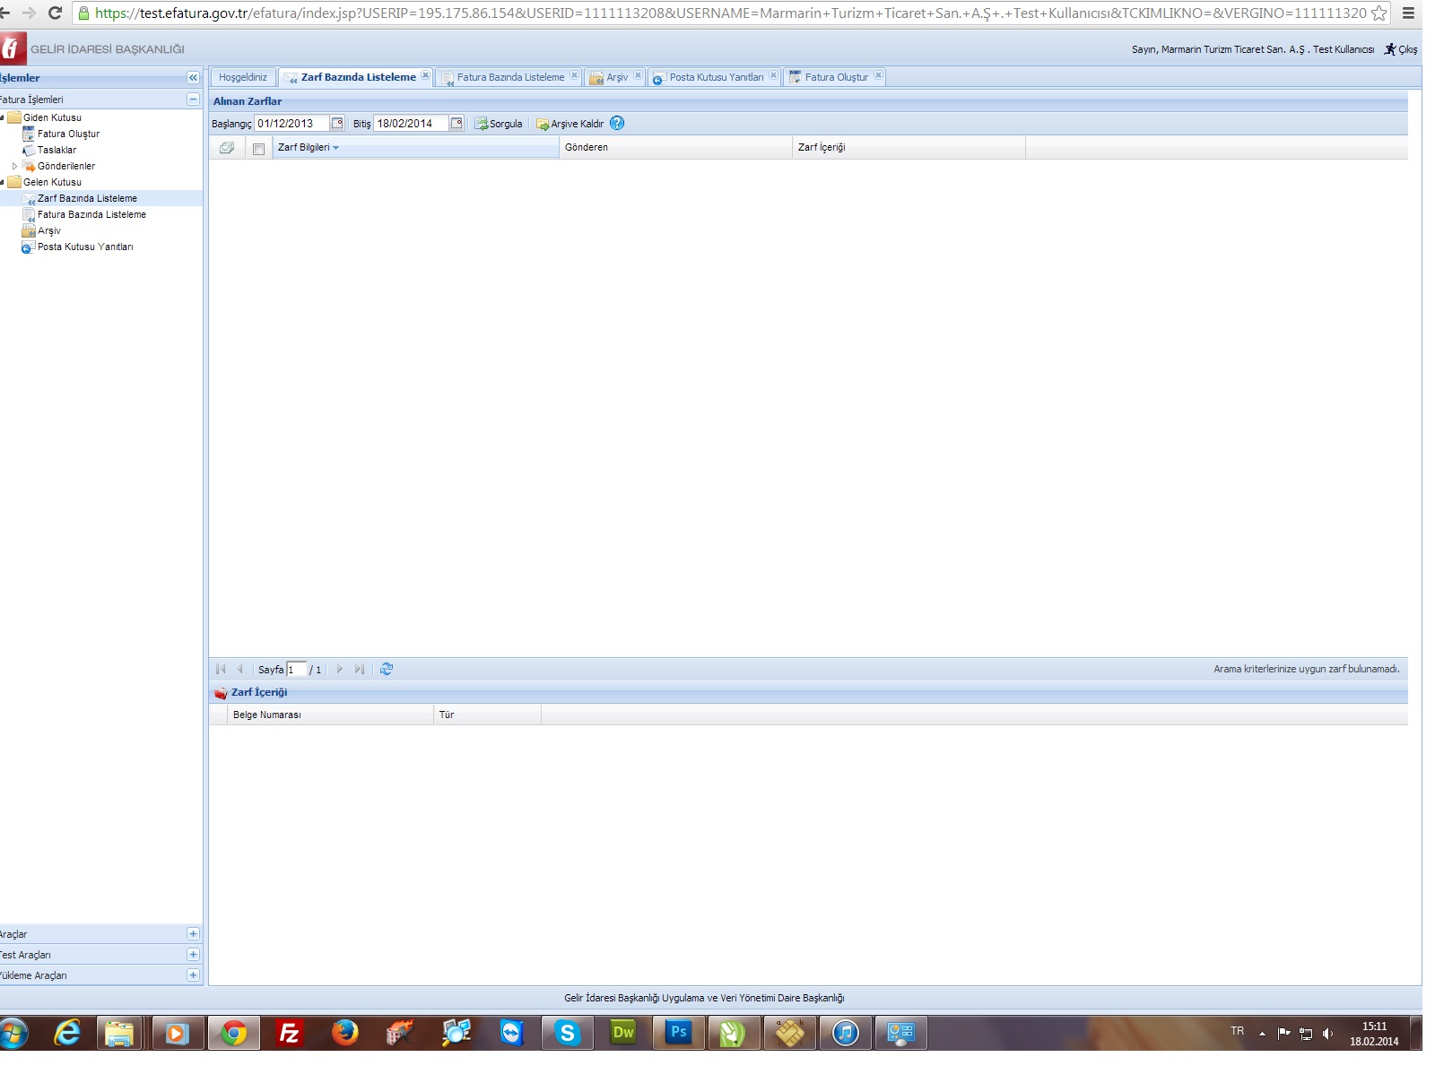Tick the select-all checkbox in the grid header

(258, 149)
